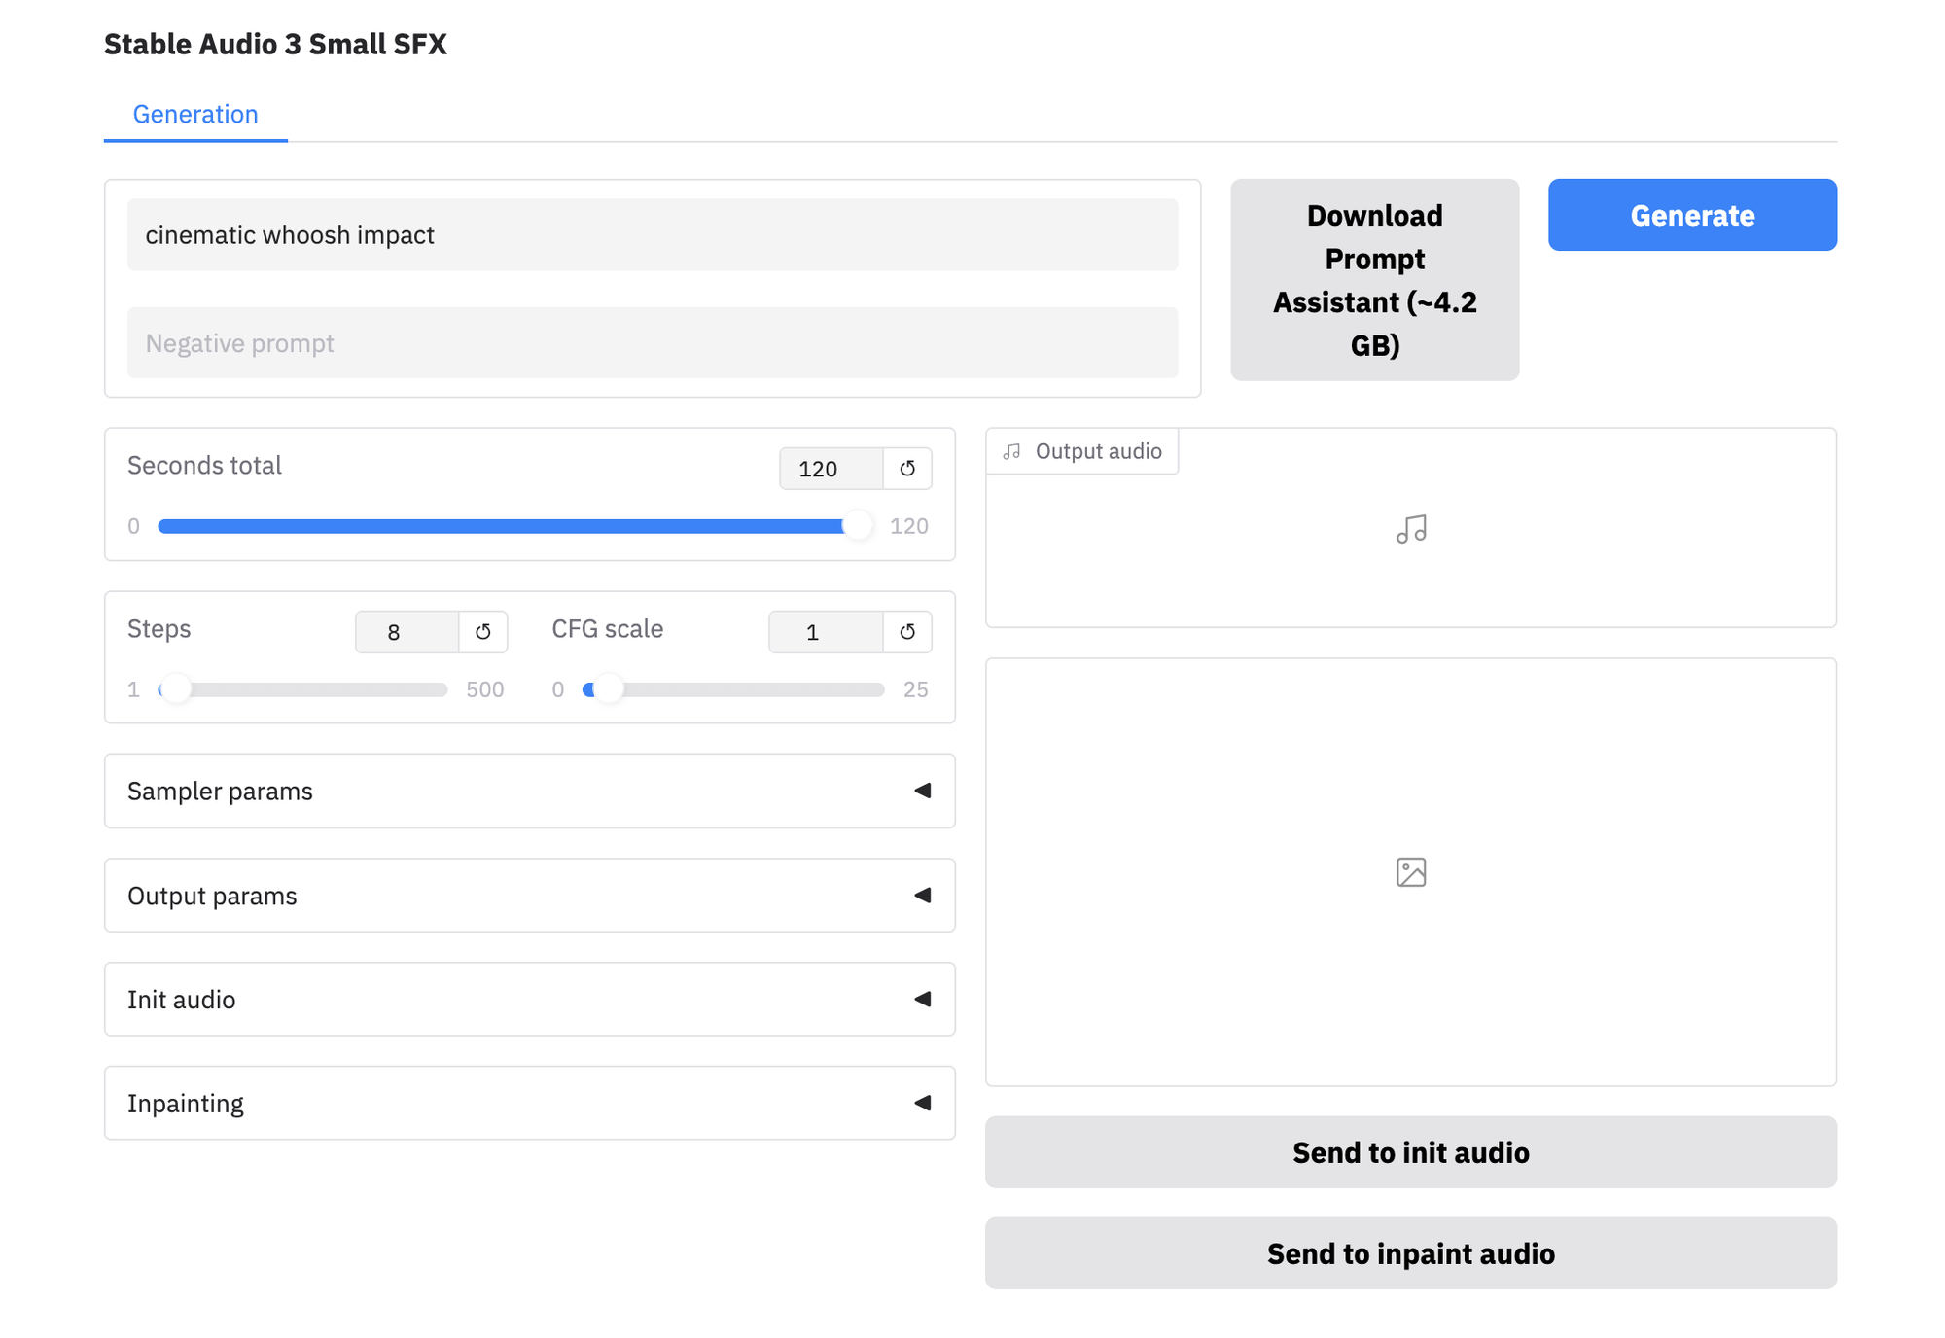Click the Output audio label
This screenshot has height=1338, width=1945.
(1082, 451)
